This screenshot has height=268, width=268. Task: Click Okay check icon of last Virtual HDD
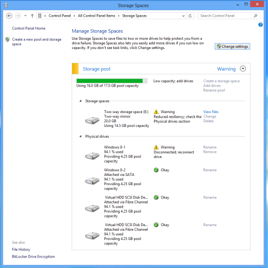(x=156, y=225)
